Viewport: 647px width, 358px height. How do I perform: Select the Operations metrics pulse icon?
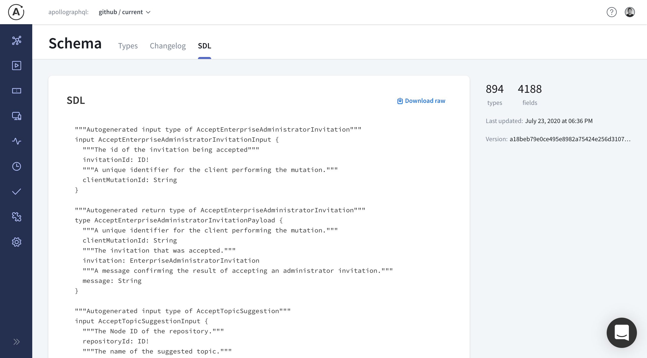(16, 141)
